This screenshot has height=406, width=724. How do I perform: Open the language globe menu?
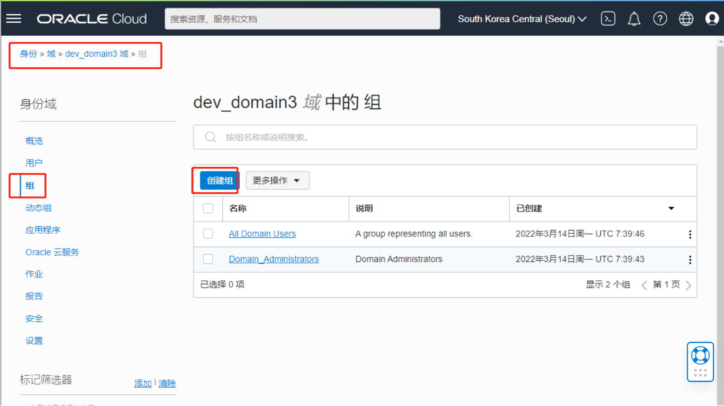tap(686, 19)
